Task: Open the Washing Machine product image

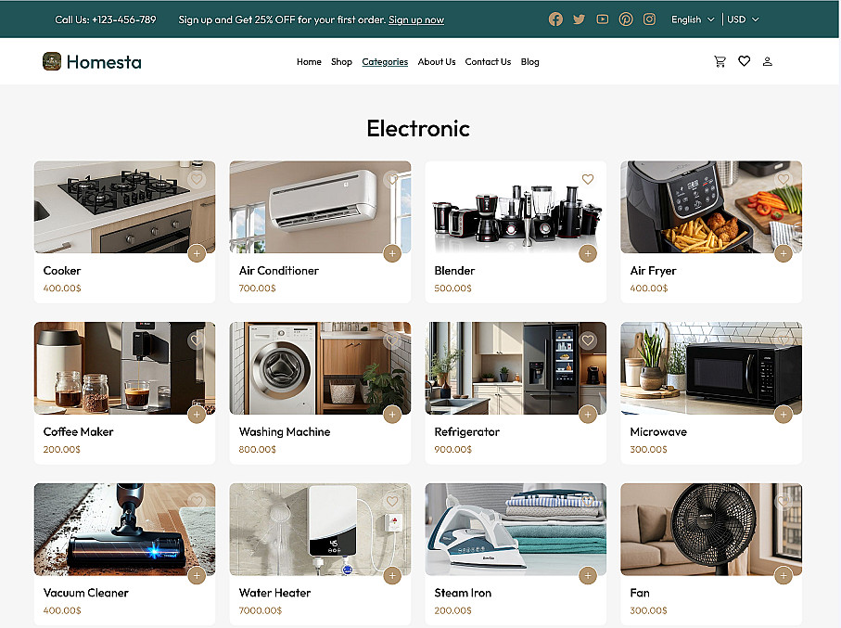Action: (x=320, y=368)
